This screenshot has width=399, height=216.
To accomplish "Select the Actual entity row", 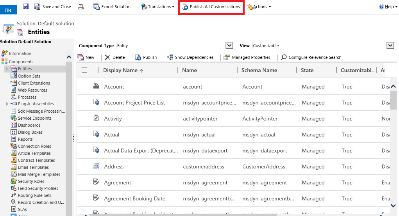I will coord(233,135).
